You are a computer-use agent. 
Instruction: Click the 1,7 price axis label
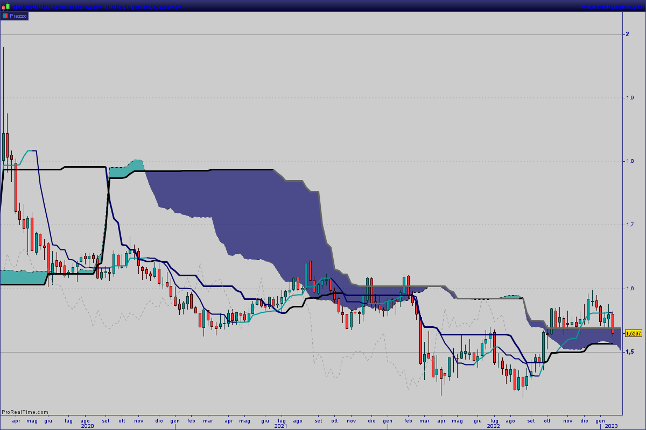click(x=629, y=225)
